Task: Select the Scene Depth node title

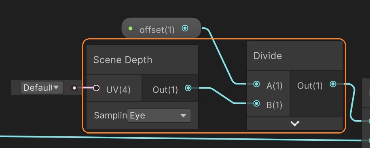Action: point(123,60)
